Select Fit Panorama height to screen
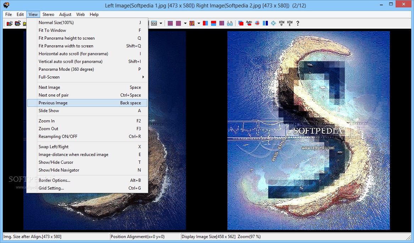 coord(87,38)
